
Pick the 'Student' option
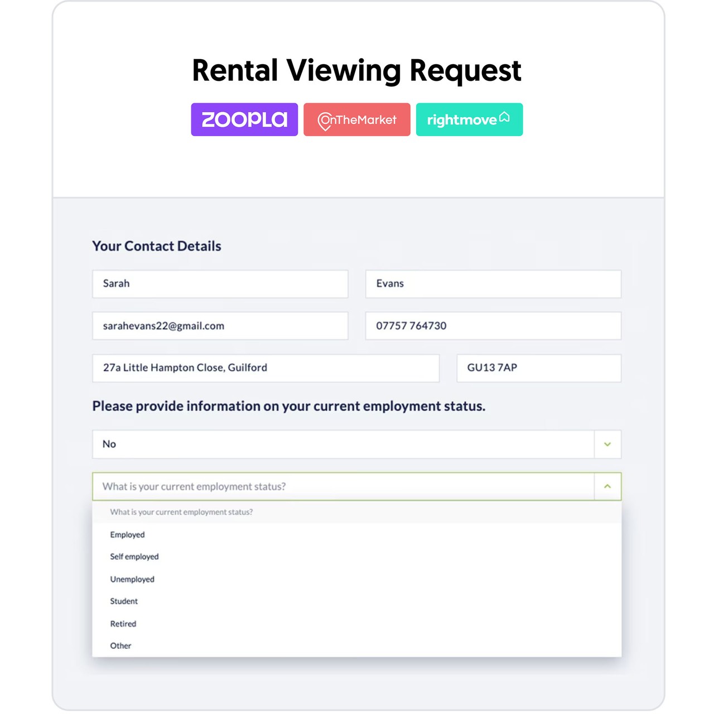coord(124,601)
